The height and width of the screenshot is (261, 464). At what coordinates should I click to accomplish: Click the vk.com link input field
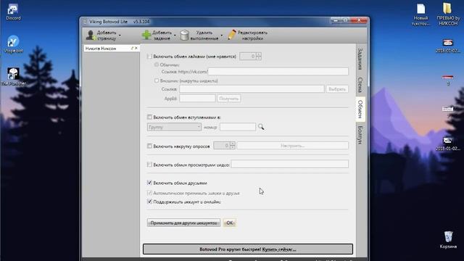tap(278, 72)
